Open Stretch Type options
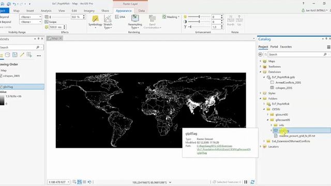The width and height of the screenshot is (331, 186). tap(108, 22)
